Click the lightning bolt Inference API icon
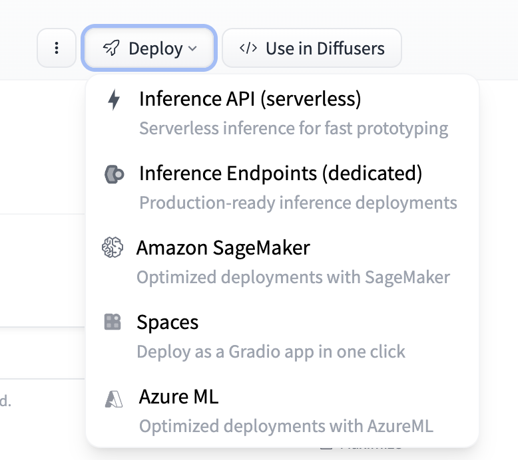The height and width of the screenshot is (460, 518). click(x=114, y=100)
